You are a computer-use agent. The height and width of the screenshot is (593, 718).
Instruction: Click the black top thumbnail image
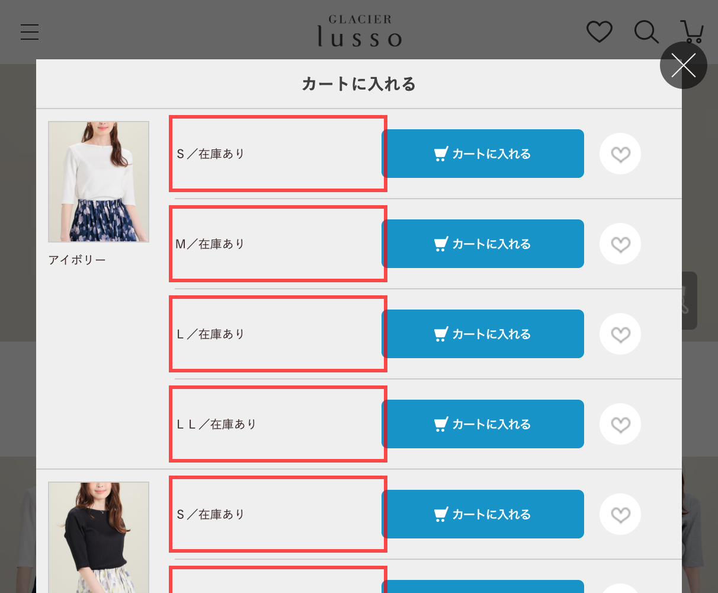(98, 537)
